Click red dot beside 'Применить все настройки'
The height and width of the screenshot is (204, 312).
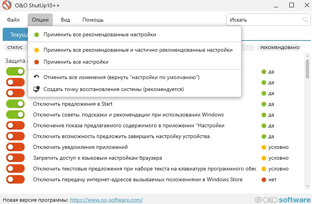tap(37, 62)
